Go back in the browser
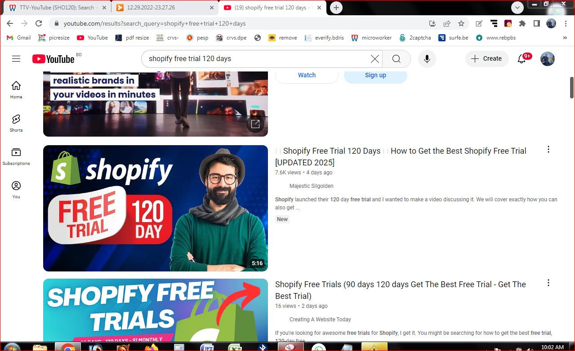This screenshot has height=351, width=575. pyautogui.click(x=10, y=23)
